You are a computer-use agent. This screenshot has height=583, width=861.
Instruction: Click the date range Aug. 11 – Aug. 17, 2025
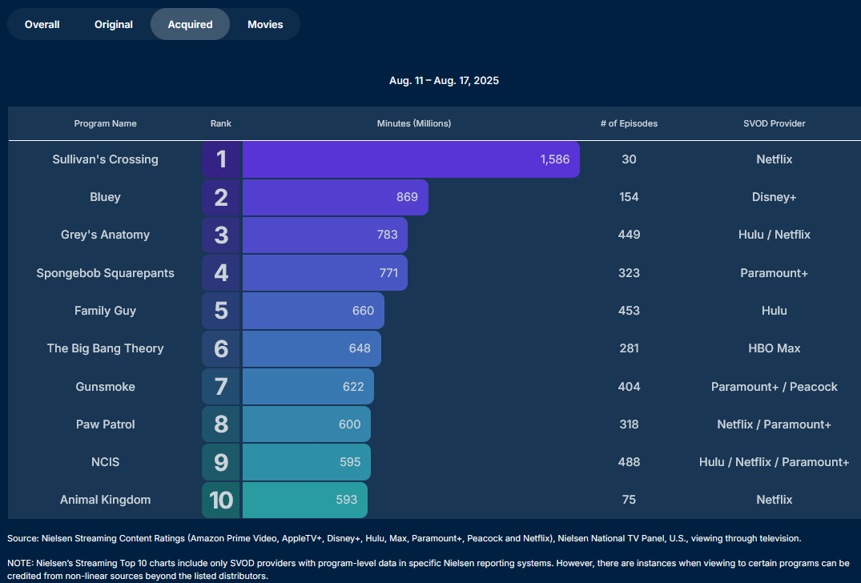click(x=445, y=81)
